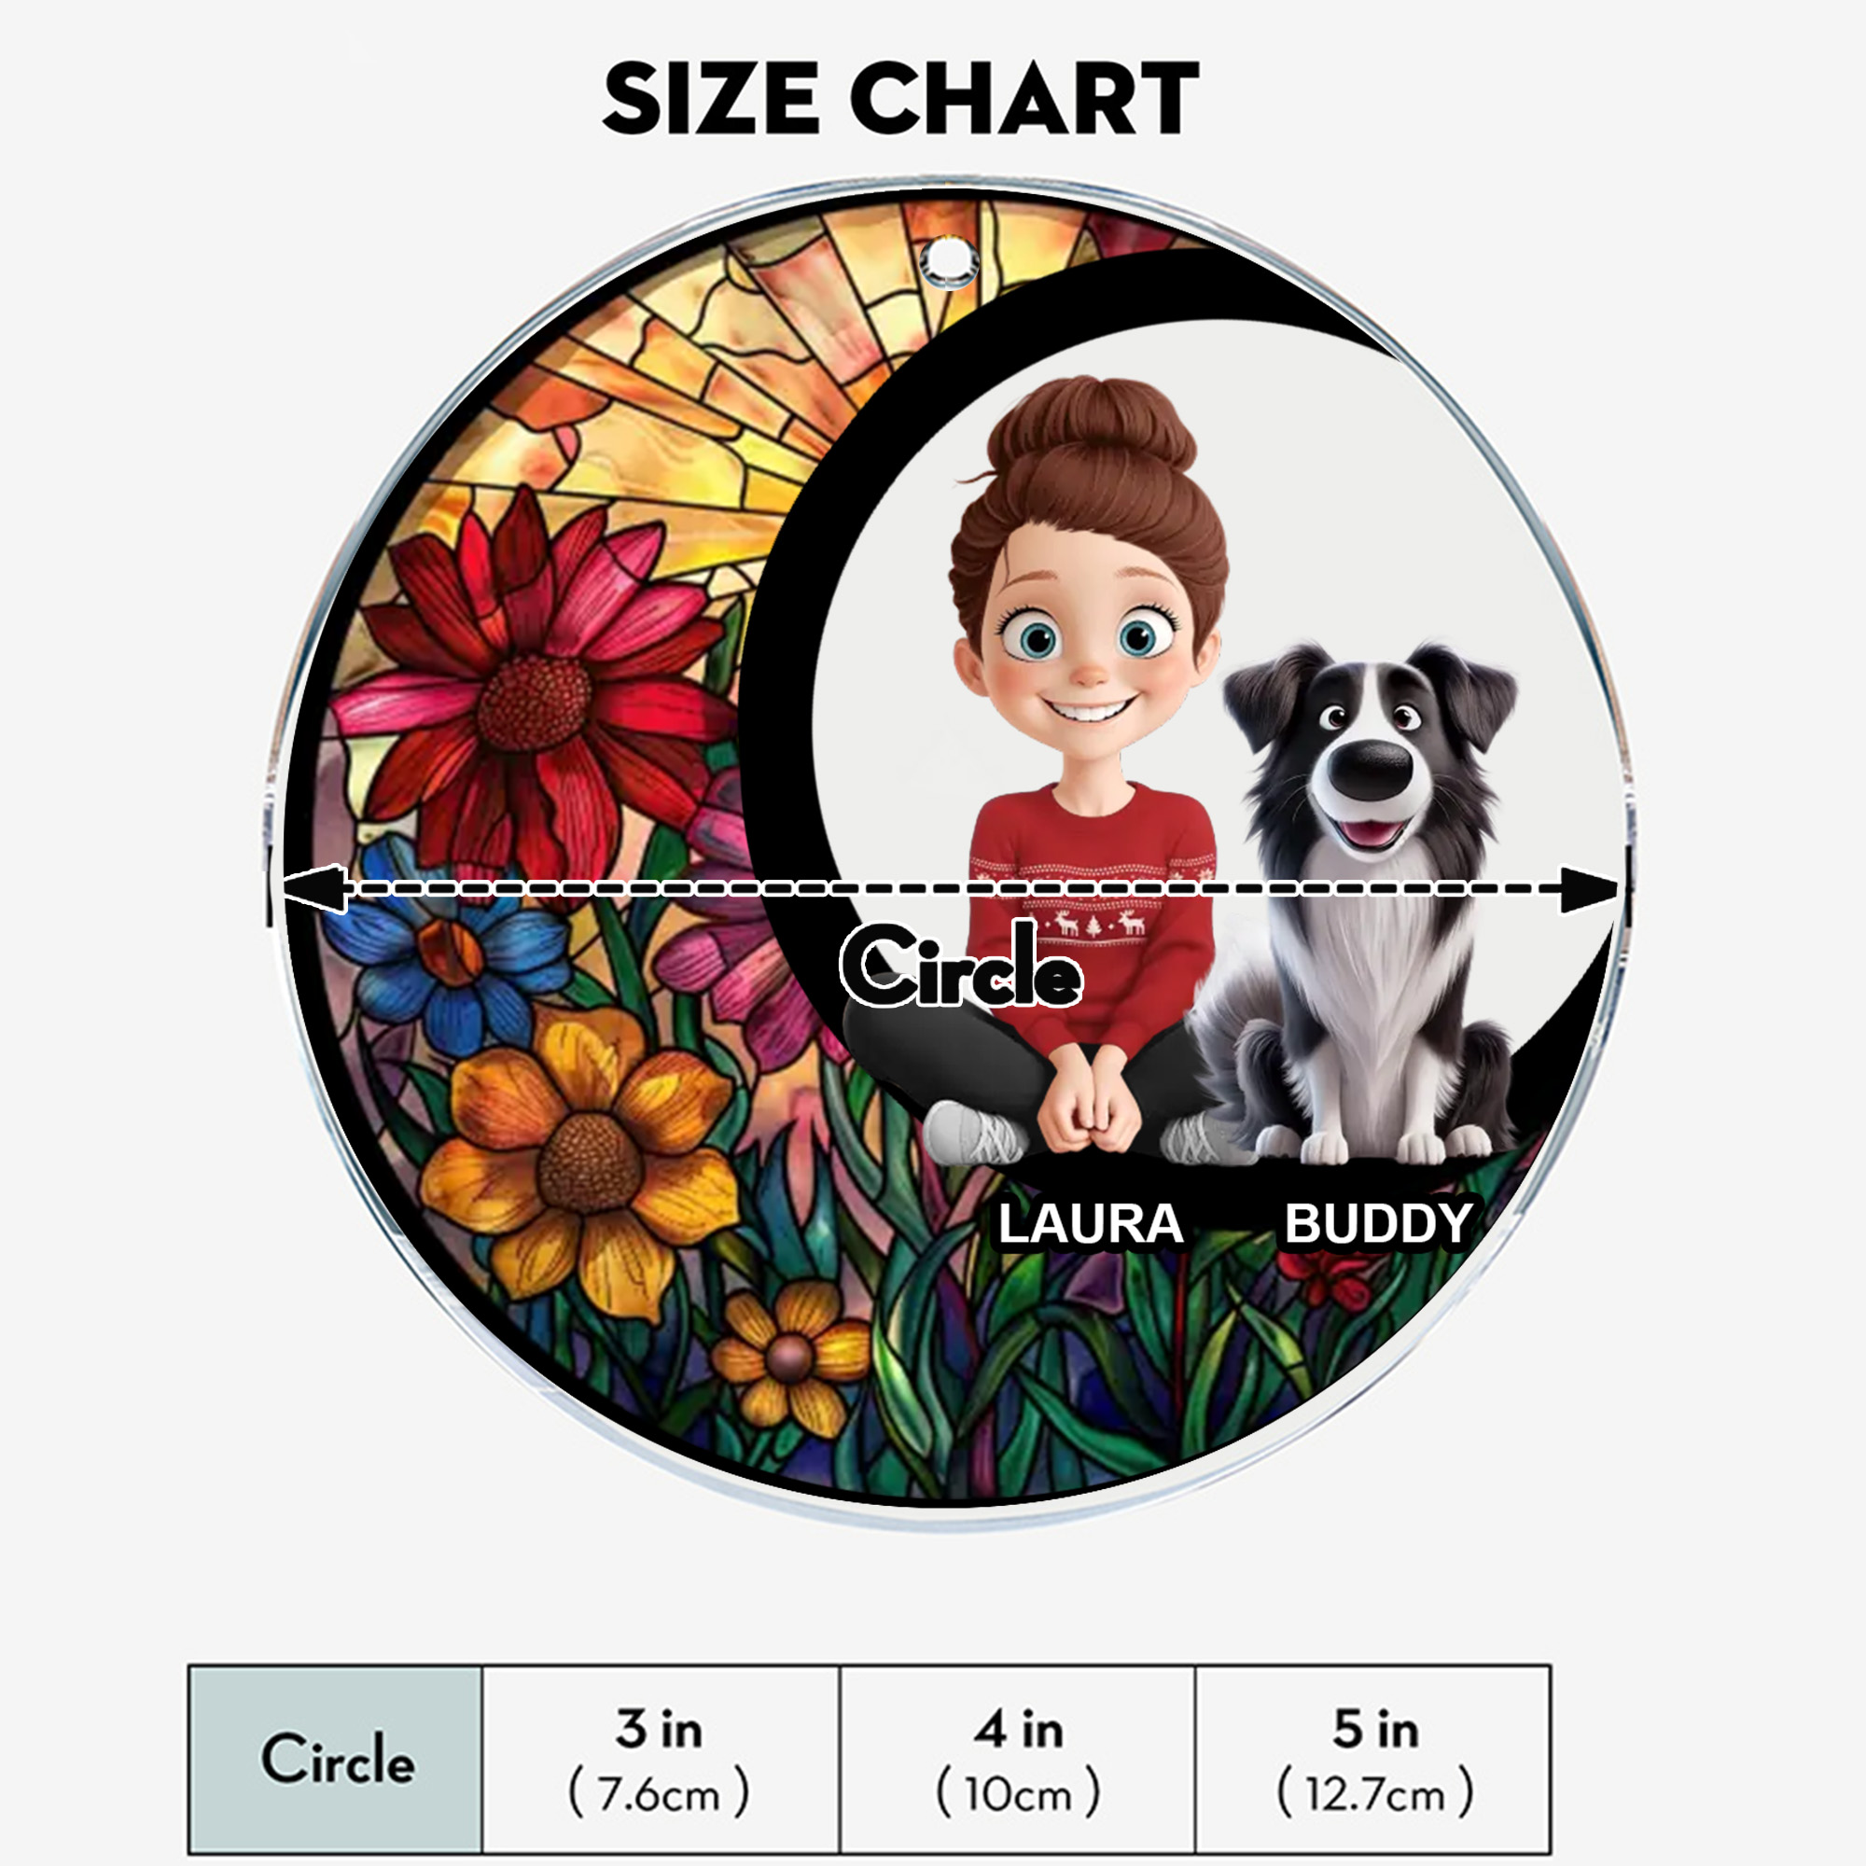Select the 5 in (12.7cm) size cell
The width and height of the screenshot is (1866, 1866).
[1373, 1758]
